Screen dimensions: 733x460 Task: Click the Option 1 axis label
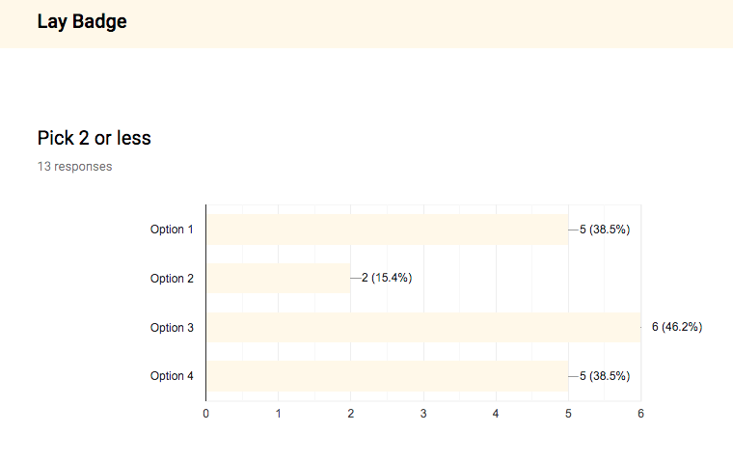click(172, 230)
